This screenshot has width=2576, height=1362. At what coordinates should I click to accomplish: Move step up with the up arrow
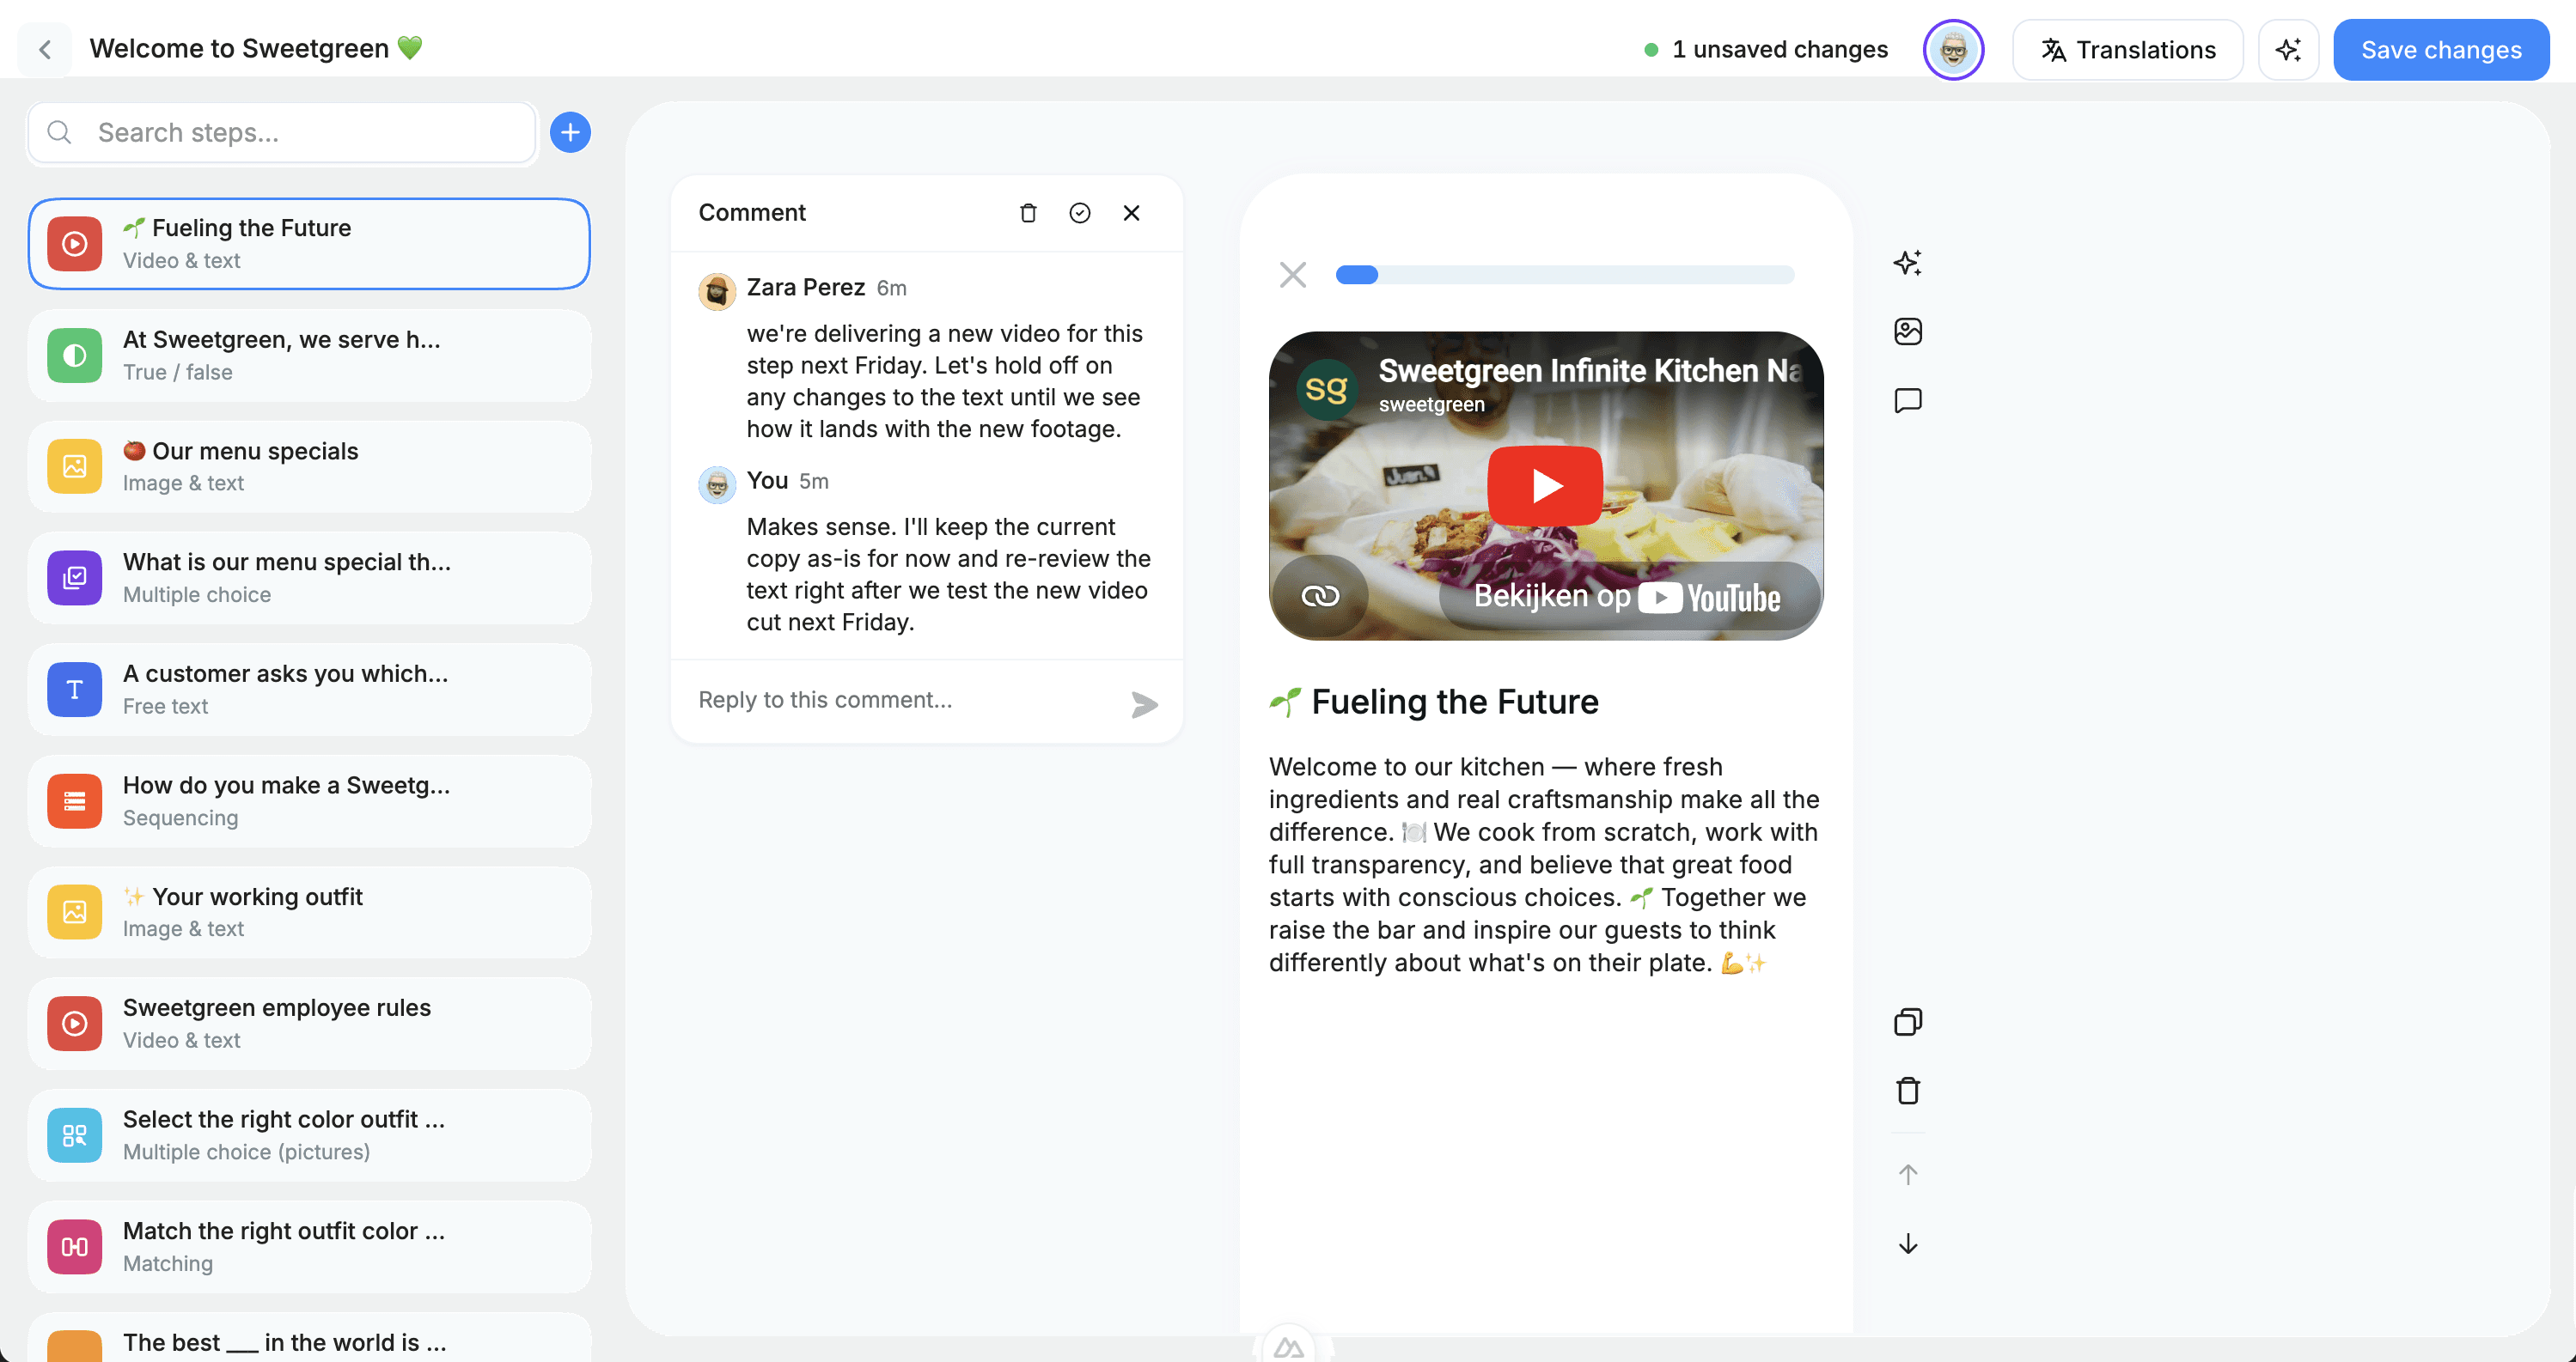pos(1907,1174)
